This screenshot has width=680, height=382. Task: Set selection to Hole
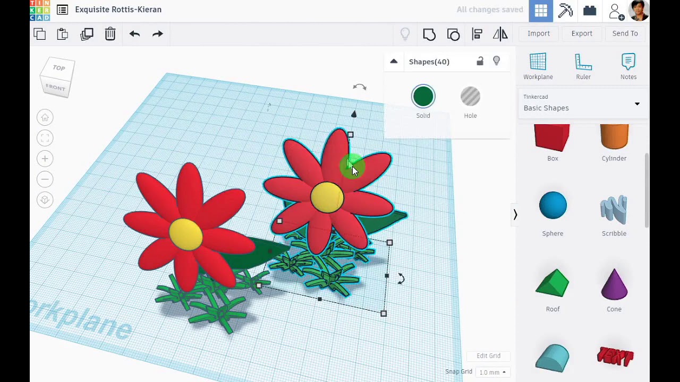click(470, 97)
